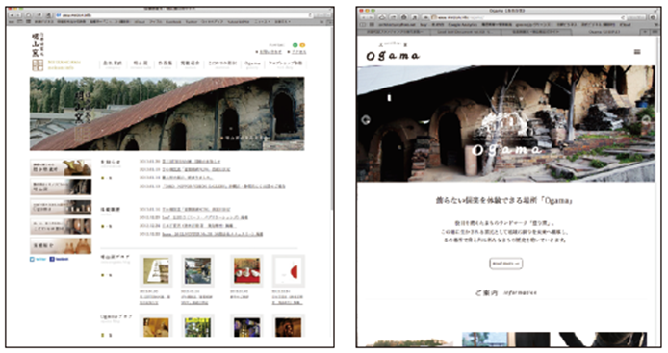This screenshot has height=353, width=668.
Task: Click the add new tab plus button
Action: pyautogui.click(x=646, y=32)
